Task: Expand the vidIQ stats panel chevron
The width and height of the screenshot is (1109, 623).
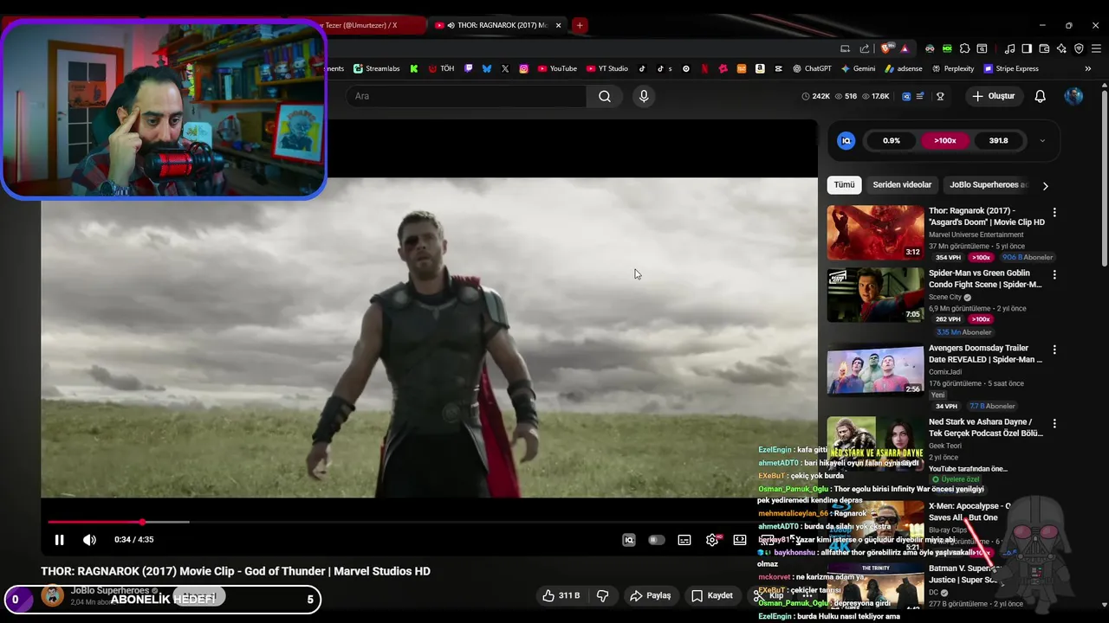Action: 1042,140
